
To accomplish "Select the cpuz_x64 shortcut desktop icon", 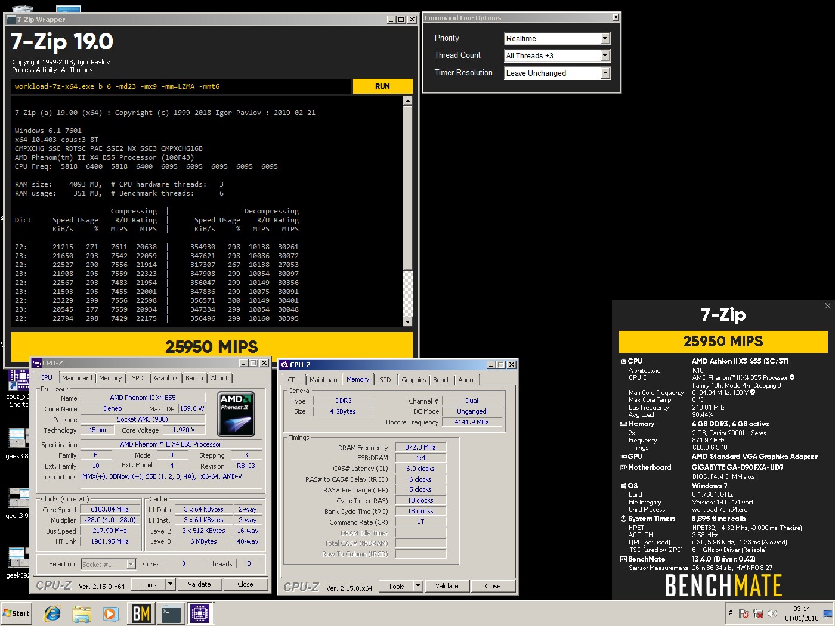I will click(x=18, y=388).
